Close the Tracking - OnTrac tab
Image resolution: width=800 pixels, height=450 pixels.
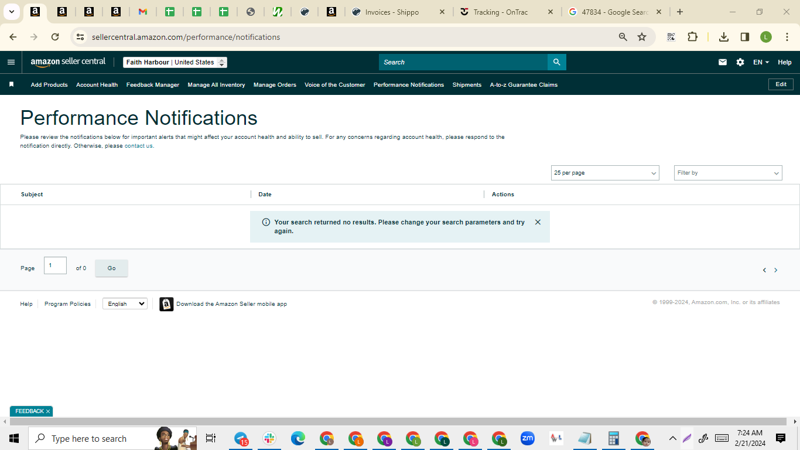(550, 12)
